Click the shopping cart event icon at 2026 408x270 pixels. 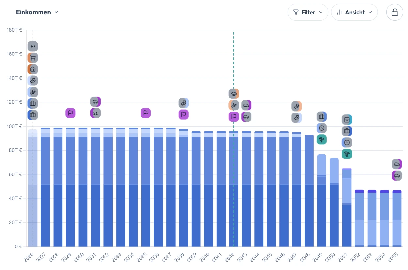pyautogui.click(x=33, y=58)
